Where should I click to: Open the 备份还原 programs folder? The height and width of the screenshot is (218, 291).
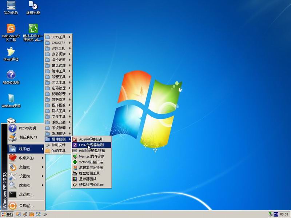point(58,60)
